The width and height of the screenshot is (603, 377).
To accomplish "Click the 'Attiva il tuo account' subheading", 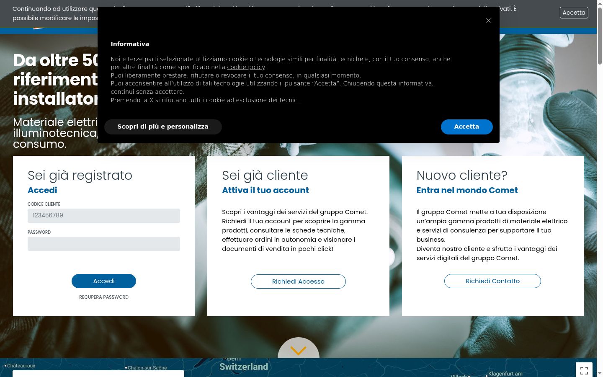I will click(x=265, y=190).
